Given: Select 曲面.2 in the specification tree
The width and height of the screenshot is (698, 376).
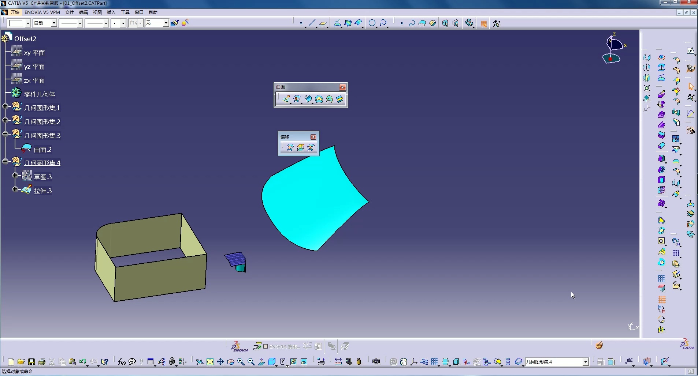Looking at the screenshot, I should [42, 150].
